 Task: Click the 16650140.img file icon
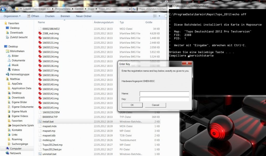coord(40,84)
